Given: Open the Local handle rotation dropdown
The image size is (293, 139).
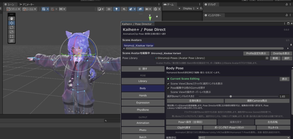Looking at the screenshot, I should tap(29, 9).
